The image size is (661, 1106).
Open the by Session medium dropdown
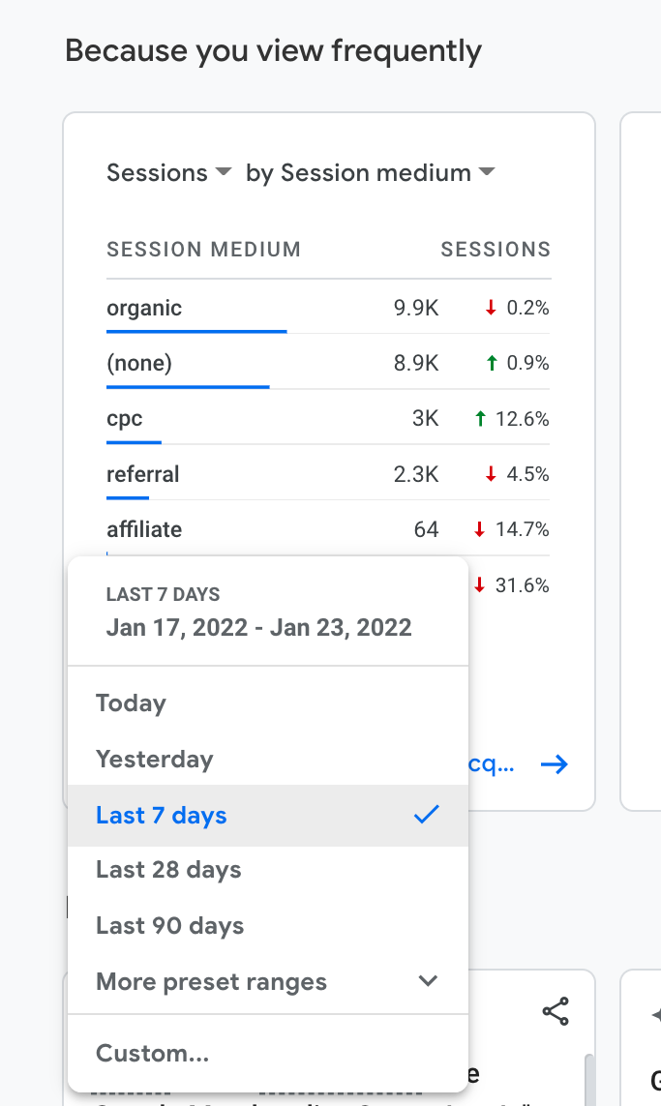click(370, 173)
